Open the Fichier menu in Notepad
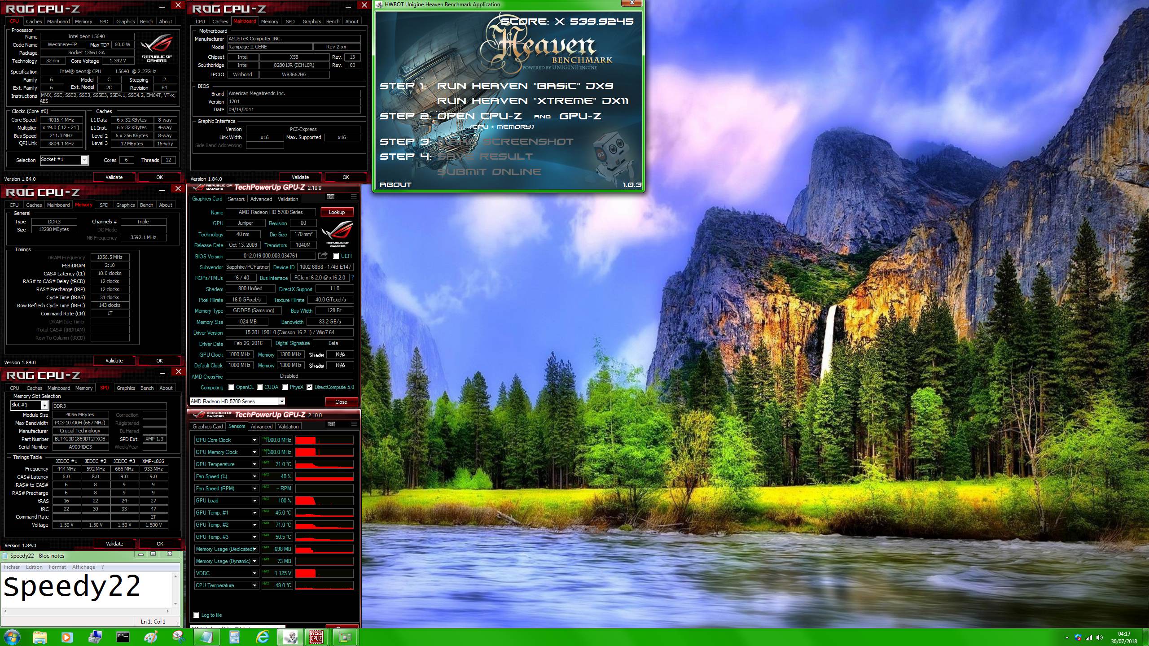 pyautogui.click(x=12, y=567)
